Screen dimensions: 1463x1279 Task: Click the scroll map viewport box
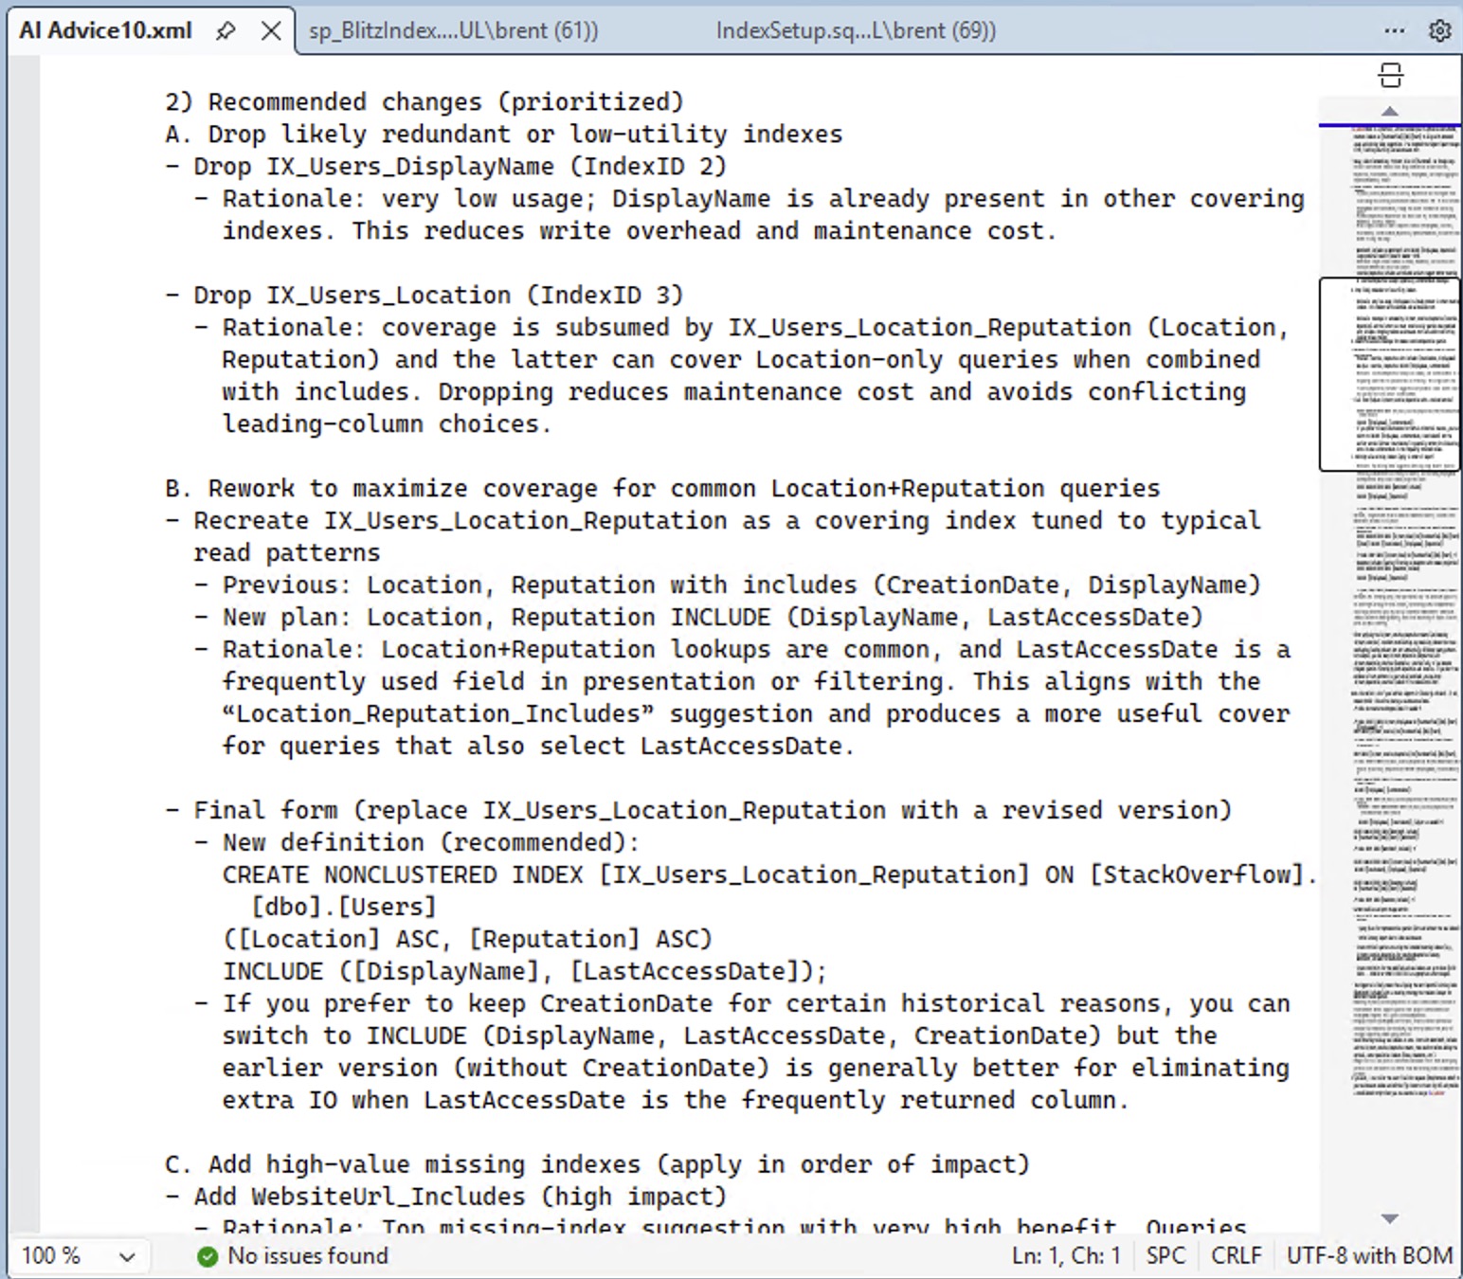click(1389, 374)
